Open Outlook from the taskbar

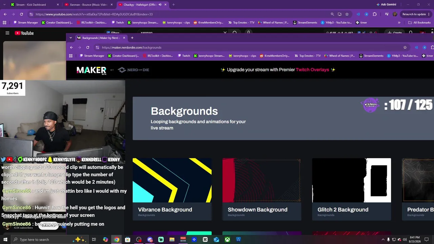coord(216,240)
